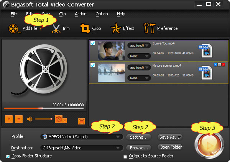The image size is (230, 162).
Task: Open the Option menu
Action: pos(102,14)
